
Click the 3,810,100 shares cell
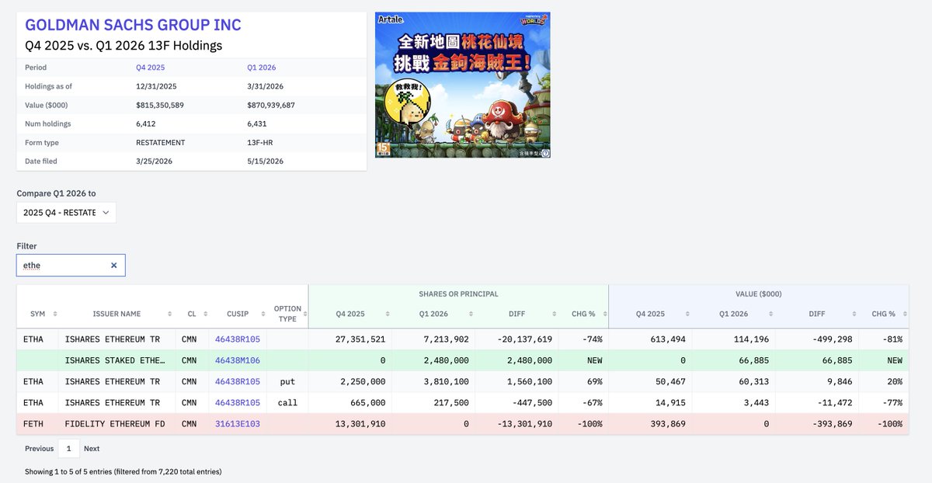coord(434,382)
